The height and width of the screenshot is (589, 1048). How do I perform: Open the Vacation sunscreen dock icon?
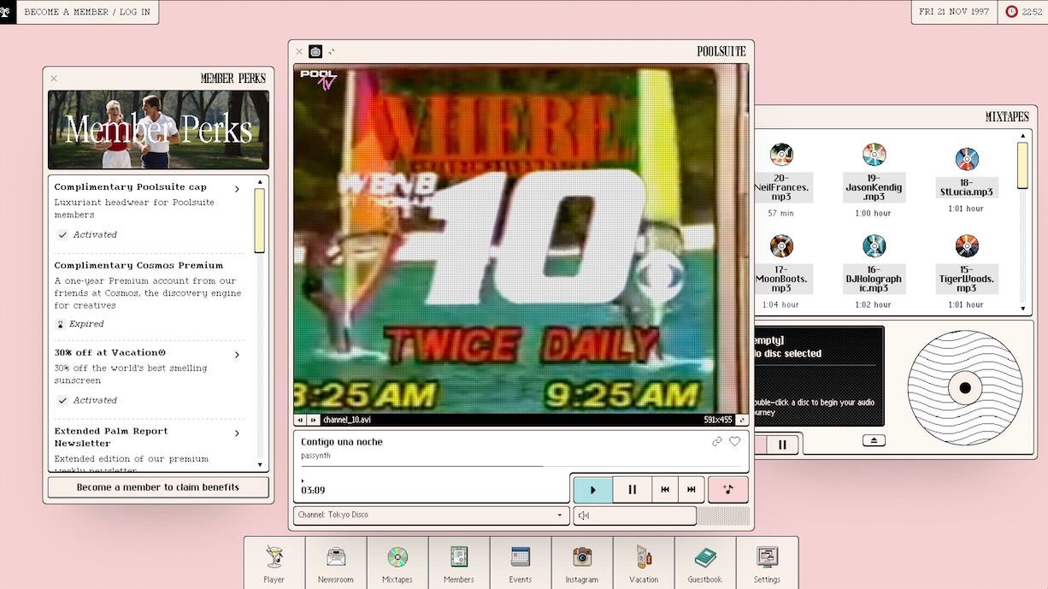[x=644, y=562]
